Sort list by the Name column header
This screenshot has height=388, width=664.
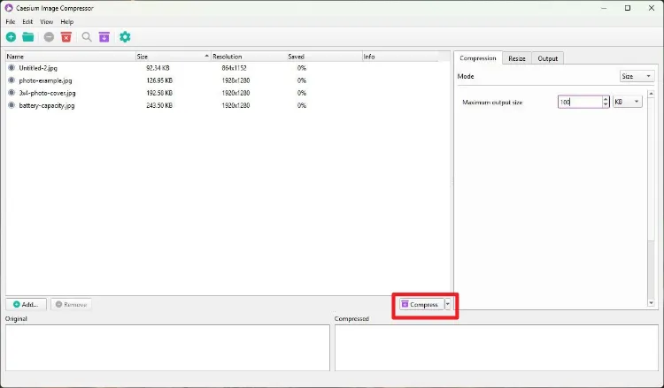70,57
